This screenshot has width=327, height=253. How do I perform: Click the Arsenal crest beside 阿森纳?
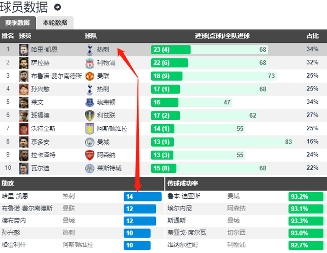[x=90, y=155]
